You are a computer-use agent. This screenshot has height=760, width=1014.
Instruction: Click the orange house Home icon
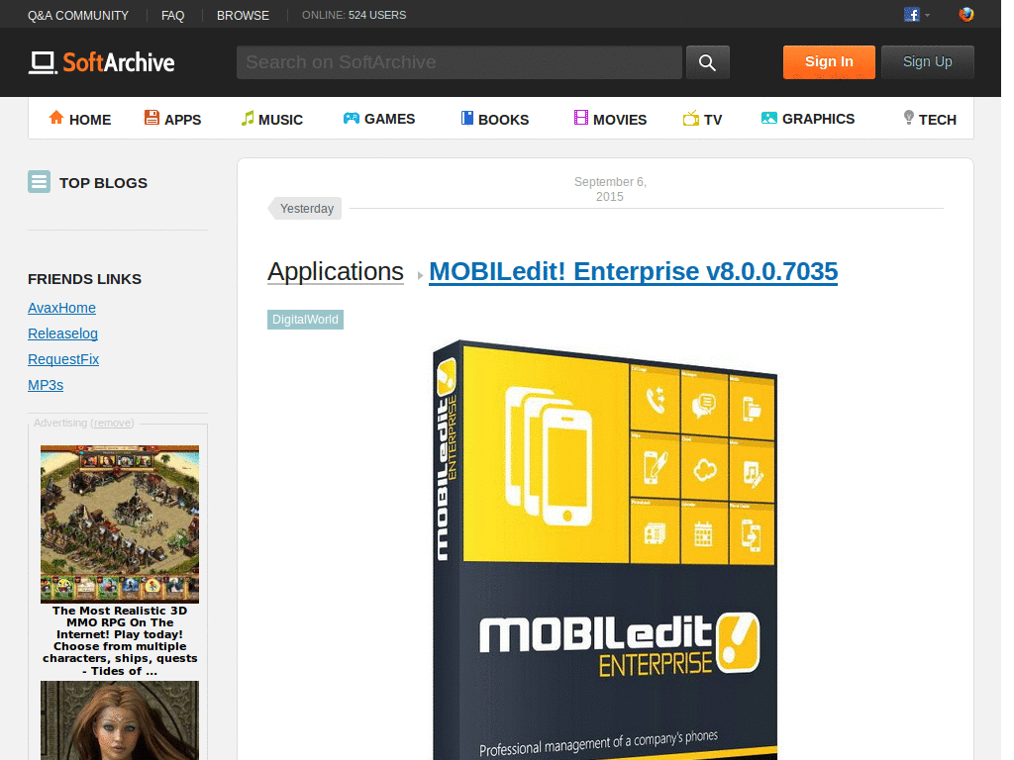pyautogui.click(x=56, y=118)
